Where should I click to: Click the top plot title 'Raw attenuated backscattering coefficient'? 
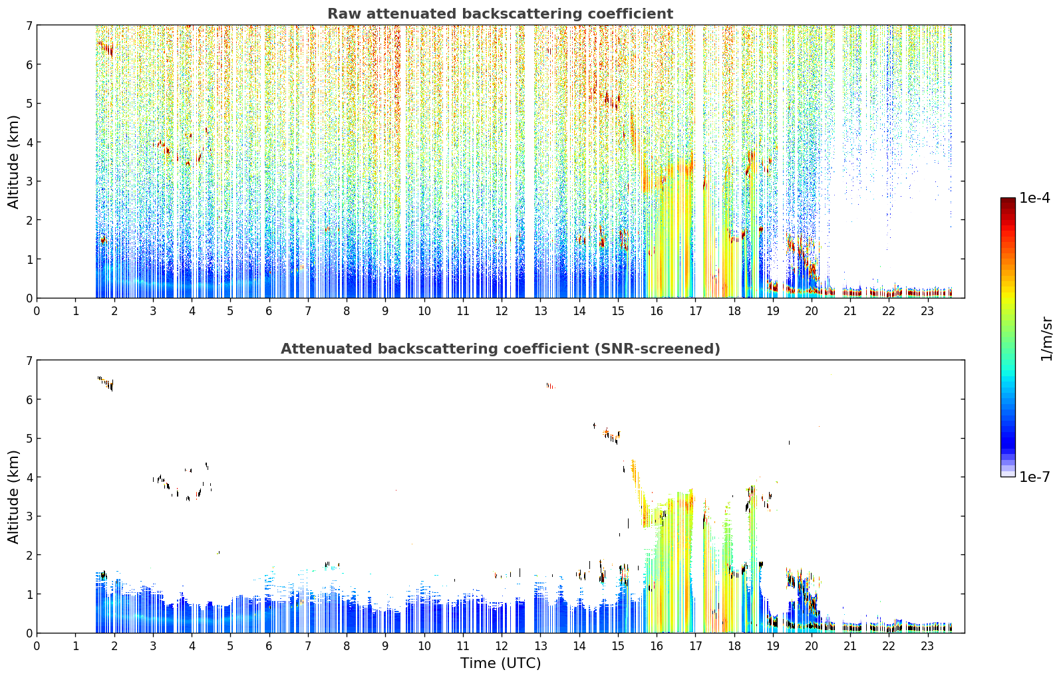click(500, 14)
